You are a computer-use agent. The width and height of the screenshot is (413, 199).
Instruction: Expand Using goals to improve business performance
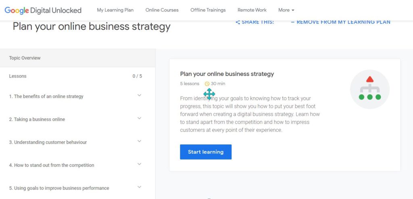(139, 187)
